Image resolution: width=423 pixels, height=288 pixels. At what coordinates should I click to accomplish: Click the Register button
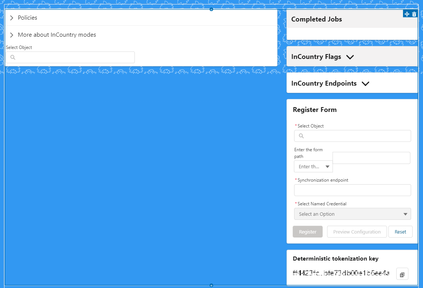[308, 232]
